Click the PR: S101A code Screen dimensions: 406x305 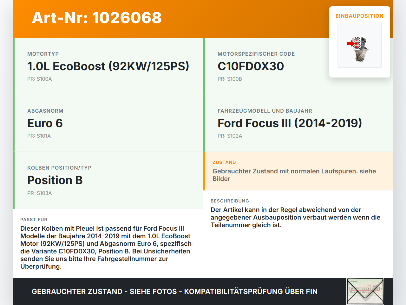(x=39, y=136)
